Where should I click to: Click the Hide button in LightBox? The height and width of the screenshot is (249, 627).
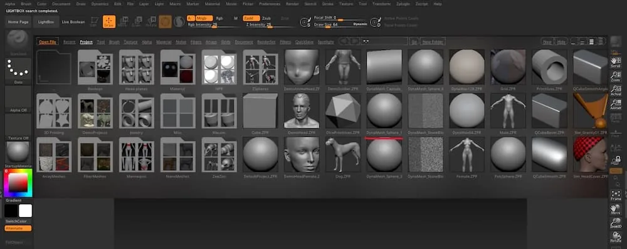(x=561, y=41)
